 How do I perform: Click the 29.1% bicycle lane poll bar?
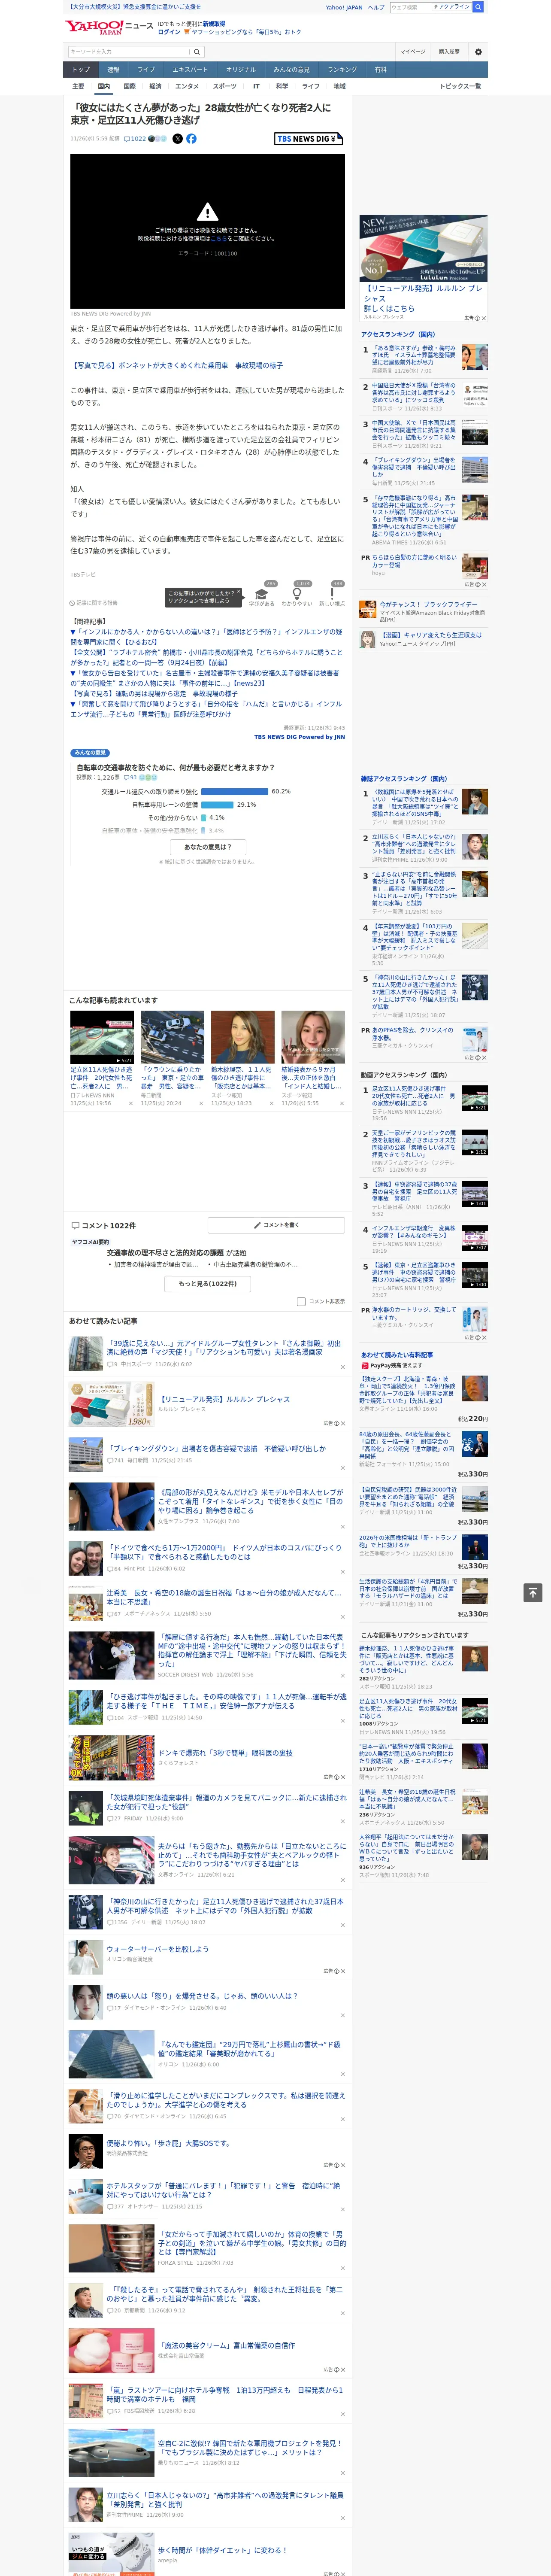coord(217,805)
